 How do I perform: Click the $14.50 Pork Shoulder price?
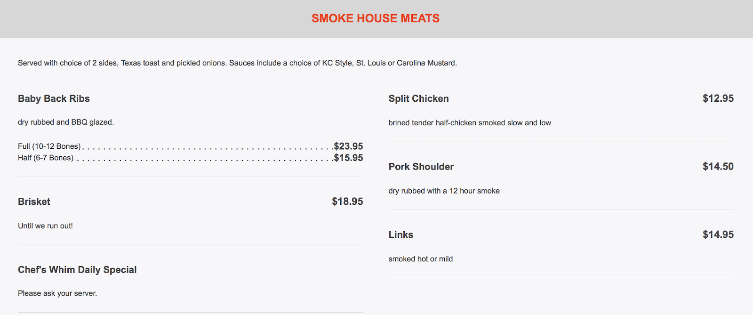tap(718, 167)
